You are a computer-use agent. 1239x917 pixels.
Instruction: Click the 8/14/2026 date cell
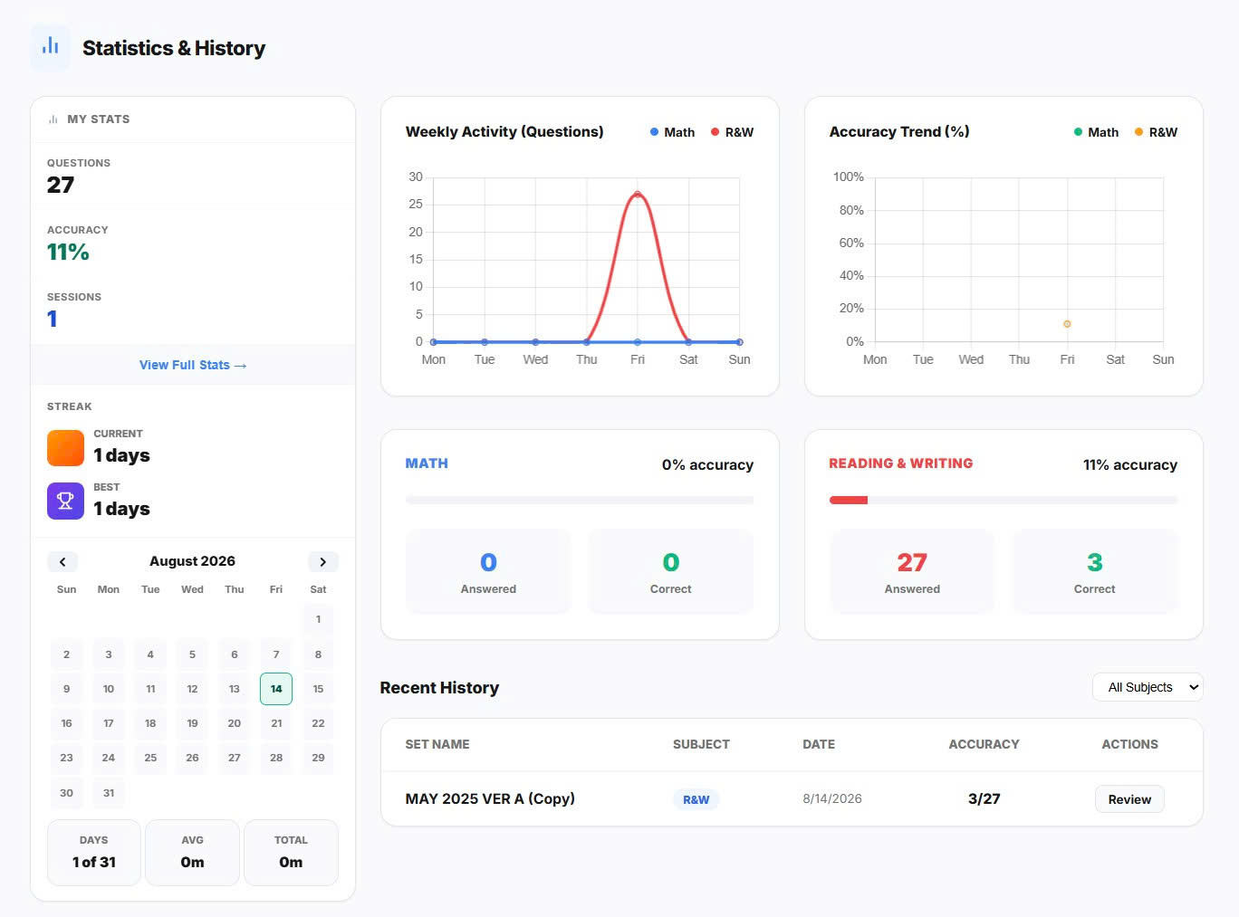point(832,798)
